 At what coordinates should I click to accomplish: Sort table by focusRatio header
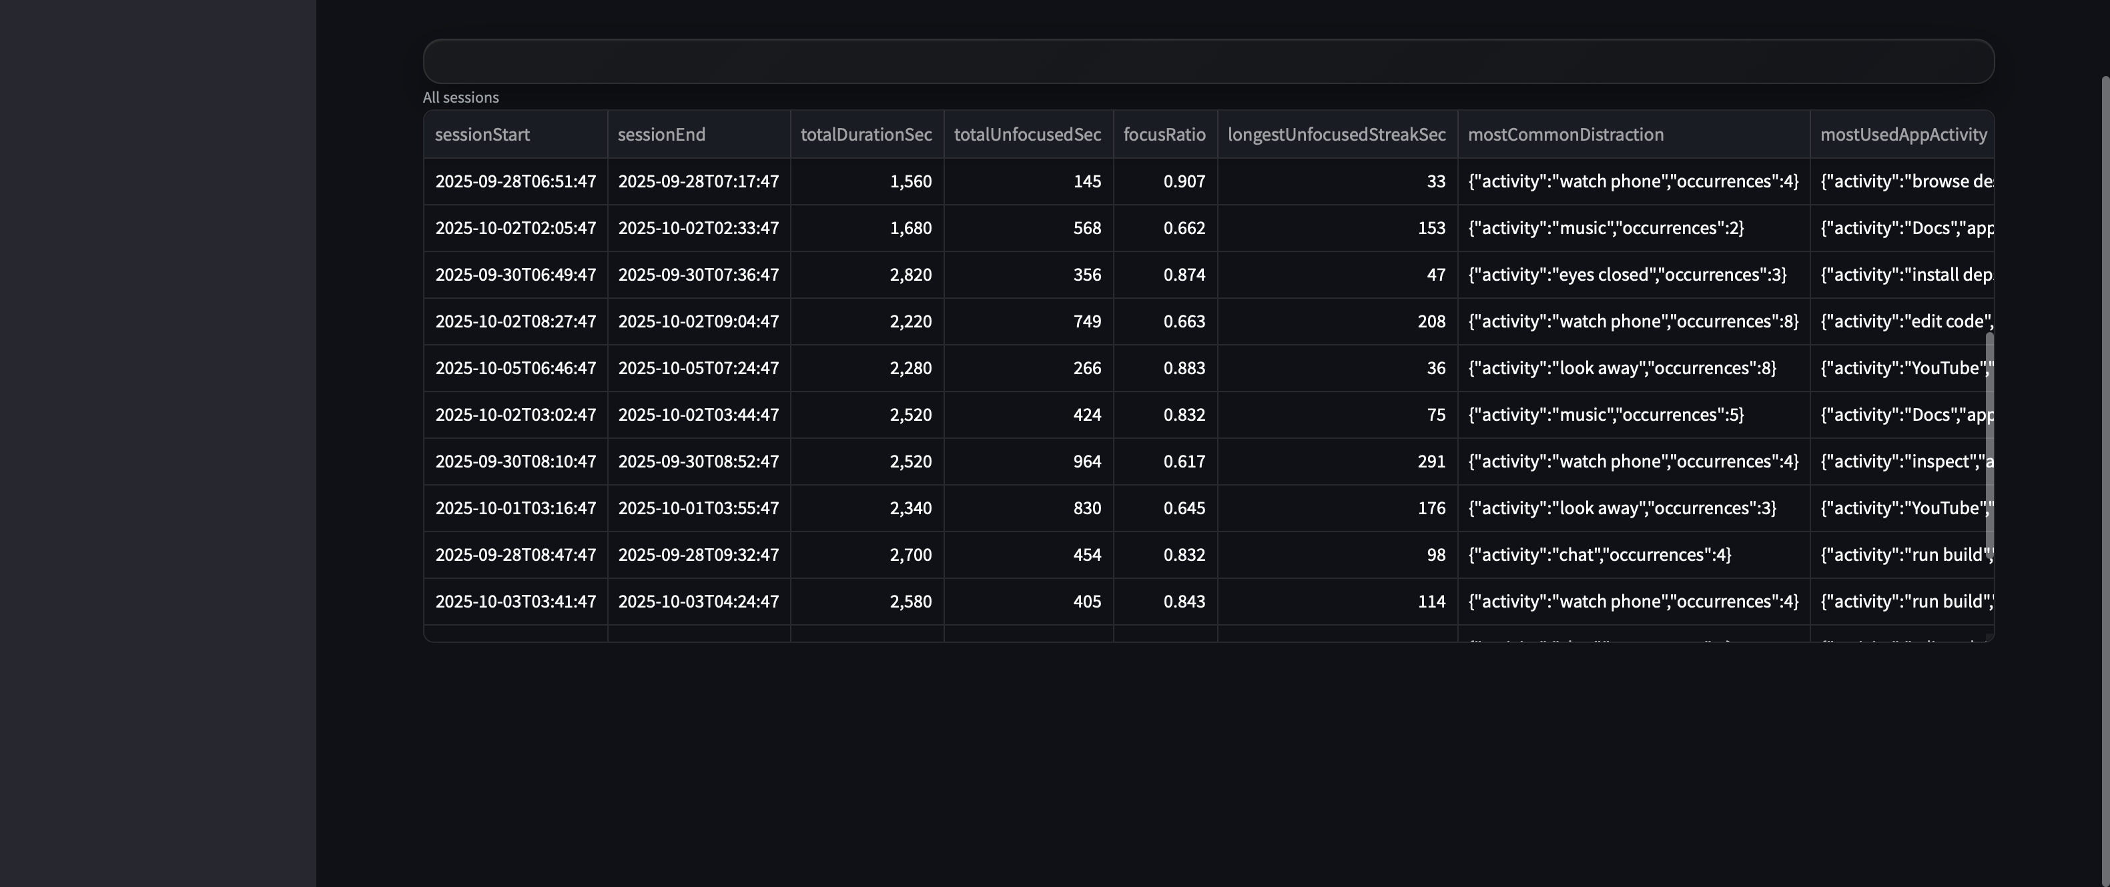pyautogui.click(x=1164, y=135)
